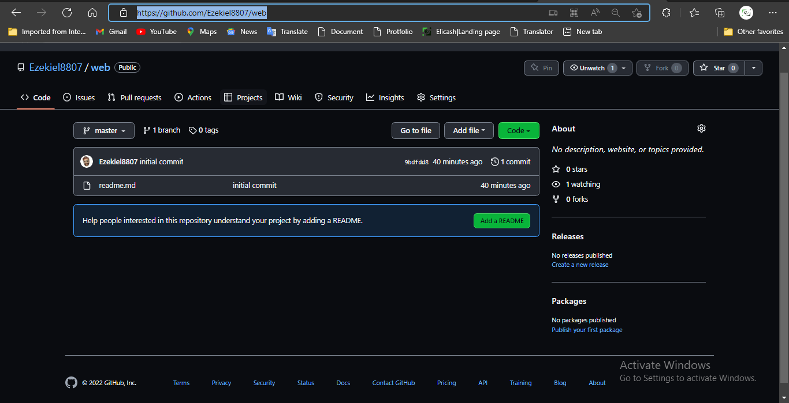Open commit hash 9bdfdd8

tap(416, 163)
